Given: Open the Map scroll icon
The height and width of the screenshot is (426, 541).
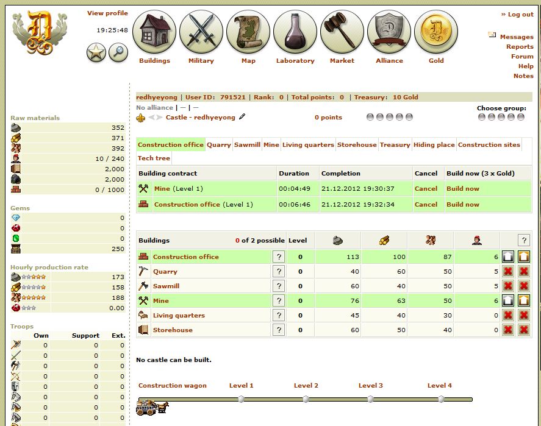Looking at the screenshot, I should 248,31.
